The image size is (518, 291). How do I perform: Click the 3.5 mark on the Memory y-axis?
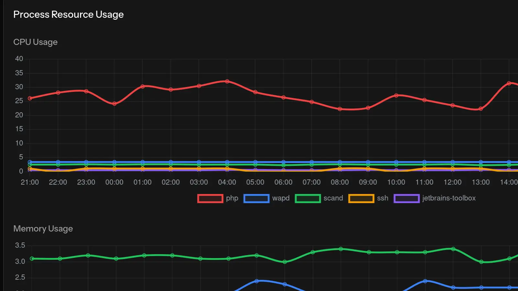[x=20, y=245]
